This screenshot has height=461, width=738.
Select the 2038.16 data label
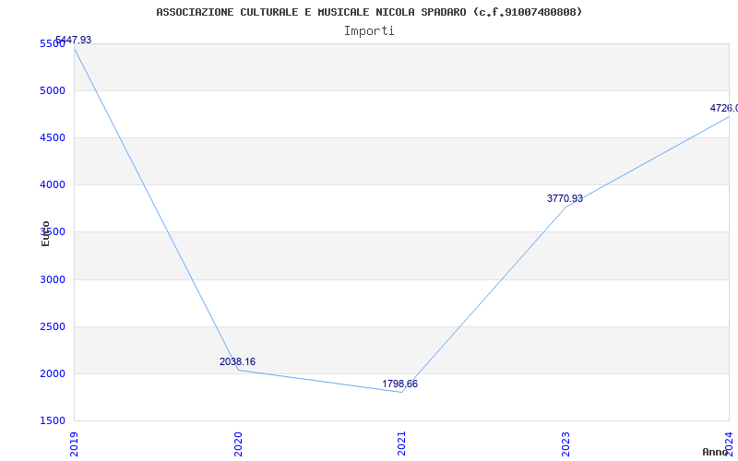tap(237, 361)
